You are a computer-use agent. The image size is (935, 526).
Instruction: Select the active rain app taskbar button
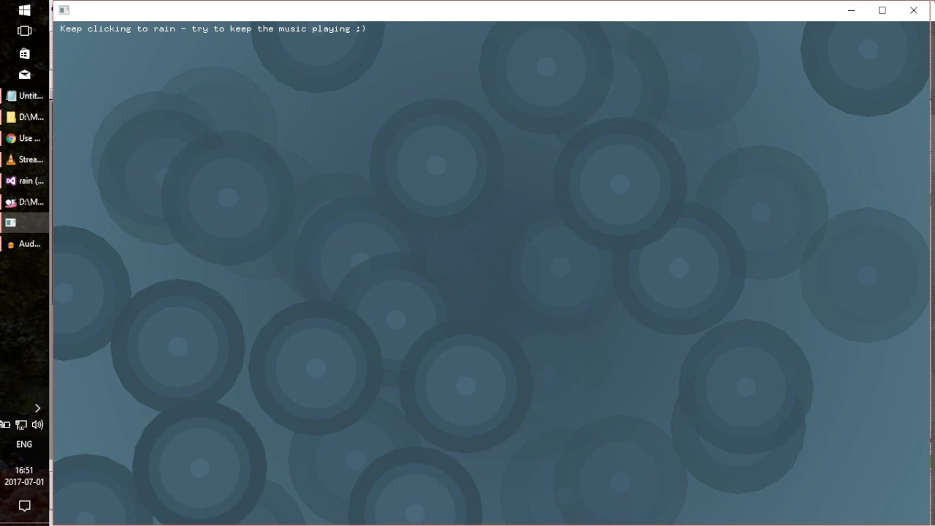tap(24, 223)
